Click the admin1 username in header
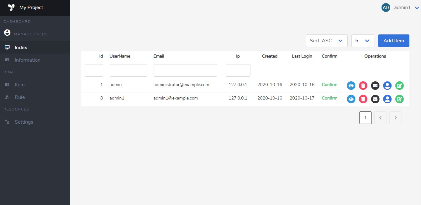421x205 pixels. [x=403, y=8]
